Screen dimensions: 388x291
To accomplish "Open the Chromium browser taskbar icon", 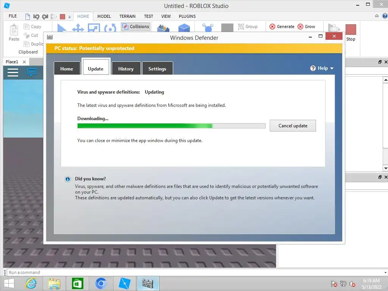I will (101, 283).
